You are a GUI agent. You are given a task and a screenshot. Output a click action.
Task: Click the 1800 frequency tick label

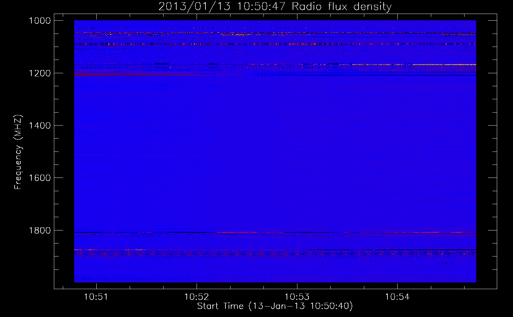[x=40, y=230]
